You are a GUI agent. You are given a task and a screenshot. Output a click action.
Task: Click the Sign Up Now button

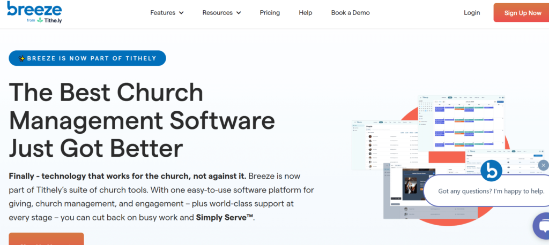[x=522, y=13]
